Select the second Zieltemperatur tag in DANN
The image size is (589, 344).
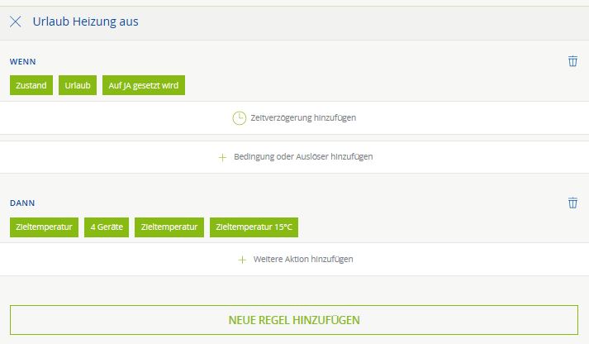pos(169,227)
